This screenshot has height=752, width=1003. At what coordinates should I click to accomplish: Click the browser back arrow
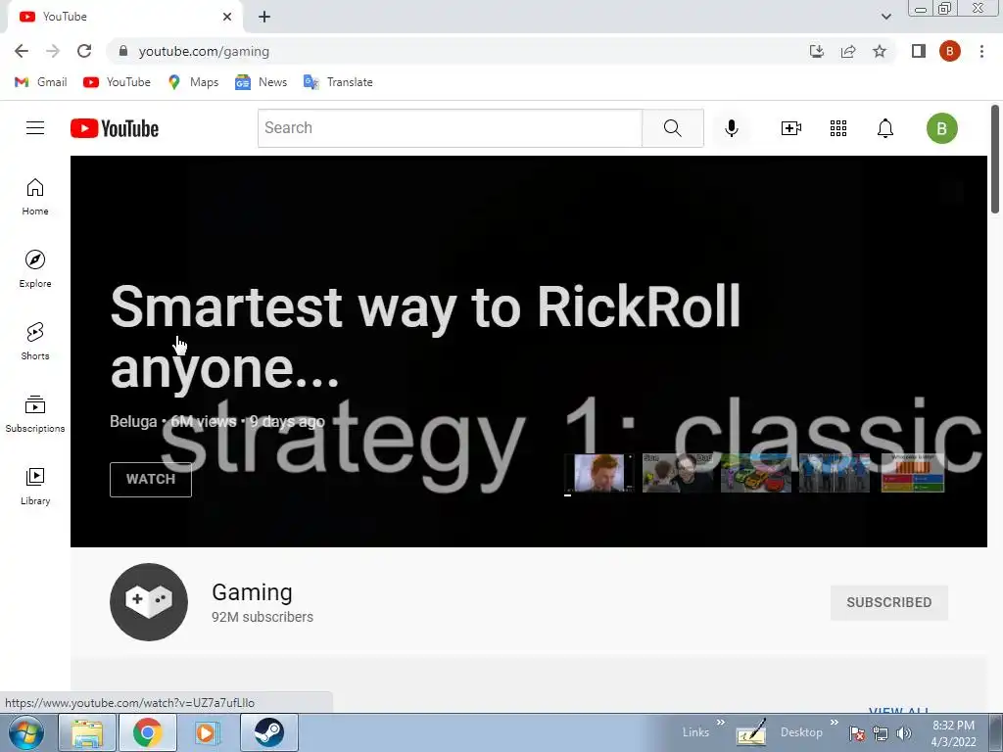[x=22, y=51]
